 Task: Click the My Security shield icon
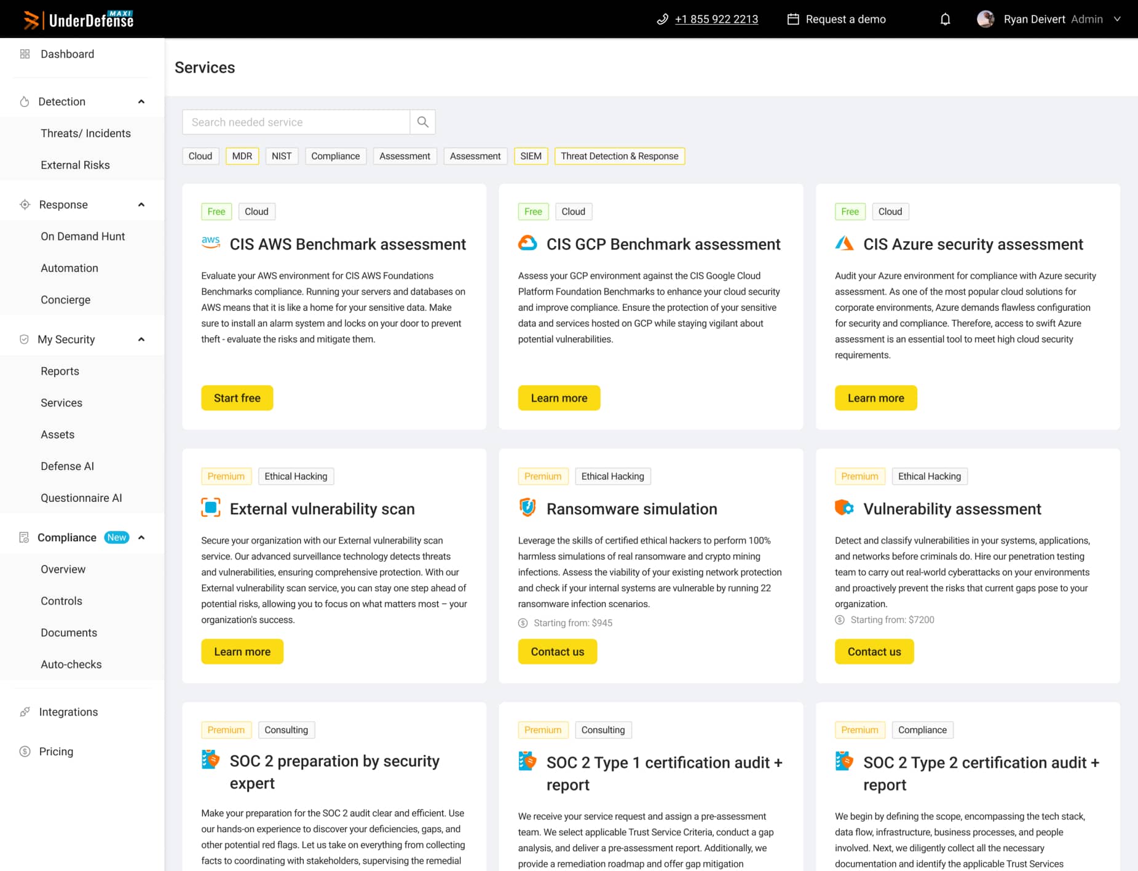click(x=24, y=339)
